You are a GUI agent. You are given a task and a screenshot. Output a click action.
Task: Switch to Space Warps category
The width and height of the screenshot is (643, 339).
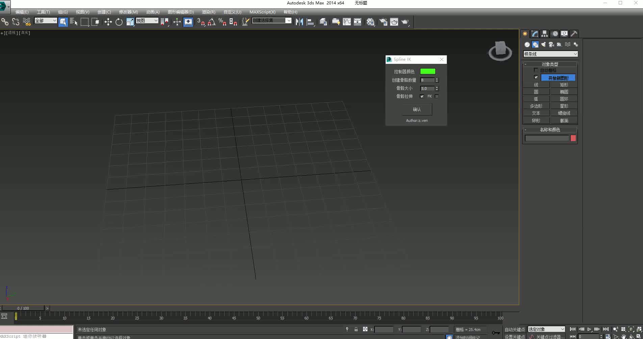568,45
